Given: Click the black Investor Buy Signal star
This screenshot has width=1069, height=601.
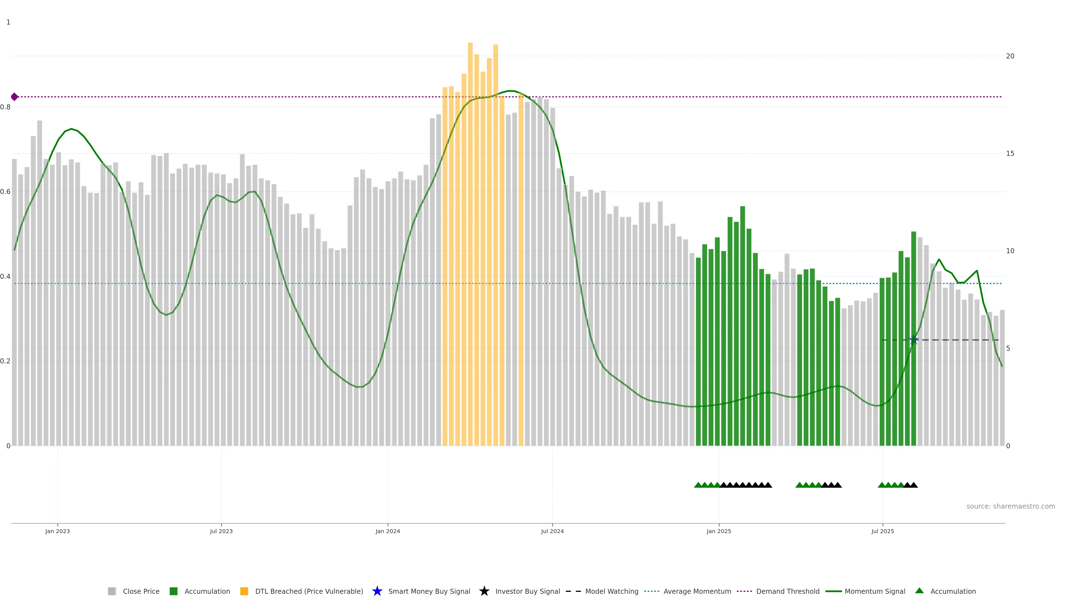Looking at the screenshot, I should 484,591.
